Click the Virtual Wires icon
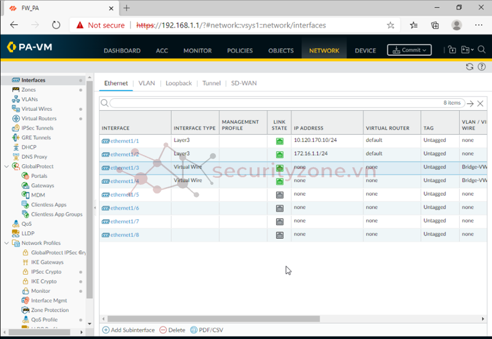The width and height of the screenshot is (492, 339). [x=16, y=109]
